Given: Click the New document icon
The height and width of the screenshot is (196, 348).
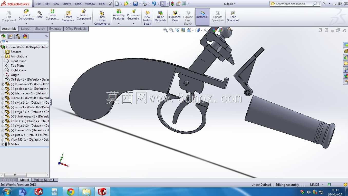Looking at the screenshot, I should [117, 4].
